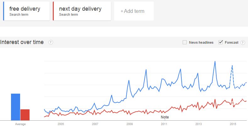Click the red average bar for next day delivery

(25, 115)
